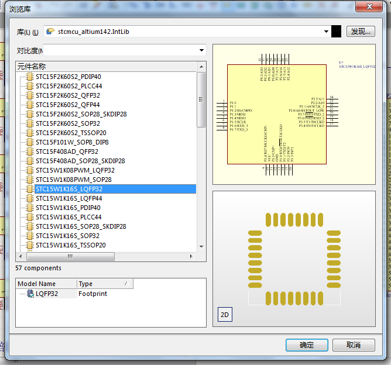Click the STC15F2K60S2_QFP32 component icon
The height and width of the screenshot is (365, 391).
[30, 95]
